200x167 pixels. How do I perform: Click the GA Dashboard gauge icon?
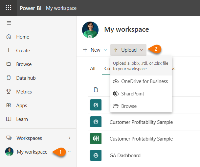pos(96,155)
